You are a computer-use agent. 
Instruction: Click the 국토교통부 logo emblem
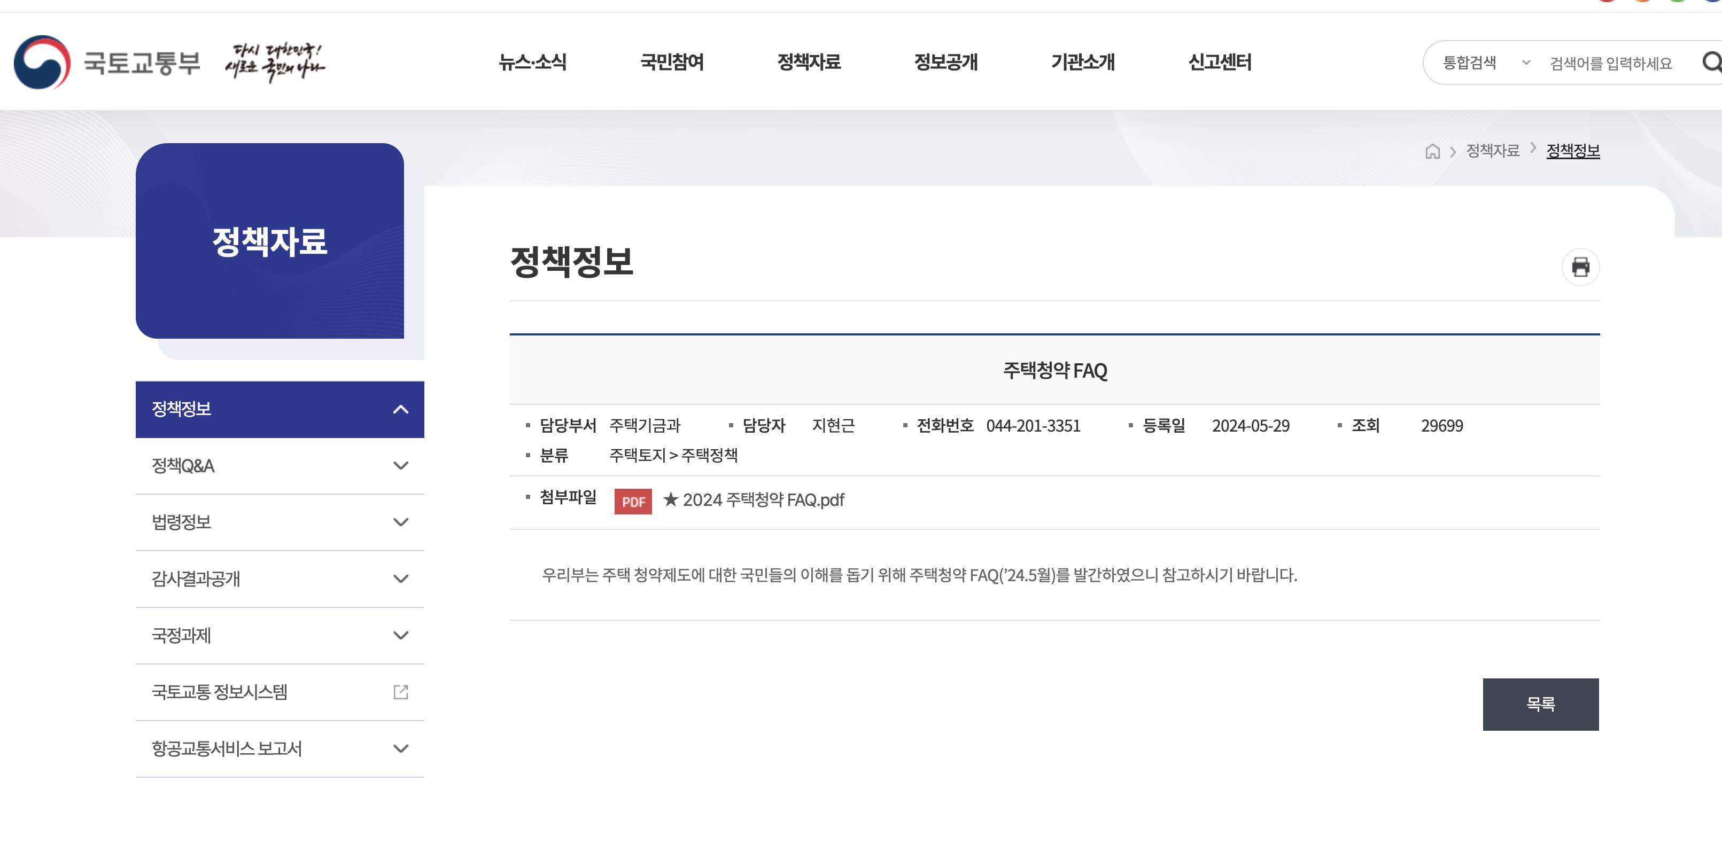(x=43, y=62)
